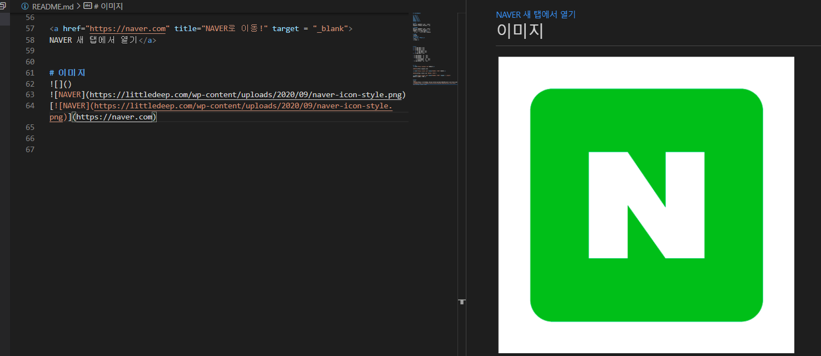Click the '# 이미지' heading in editor line 61
Image resolution: width=821 pixels, height=356 pixels.
point(67,73)
